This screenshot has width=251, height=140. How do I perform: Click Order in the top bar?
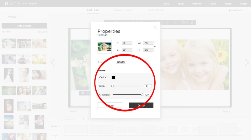244,4
